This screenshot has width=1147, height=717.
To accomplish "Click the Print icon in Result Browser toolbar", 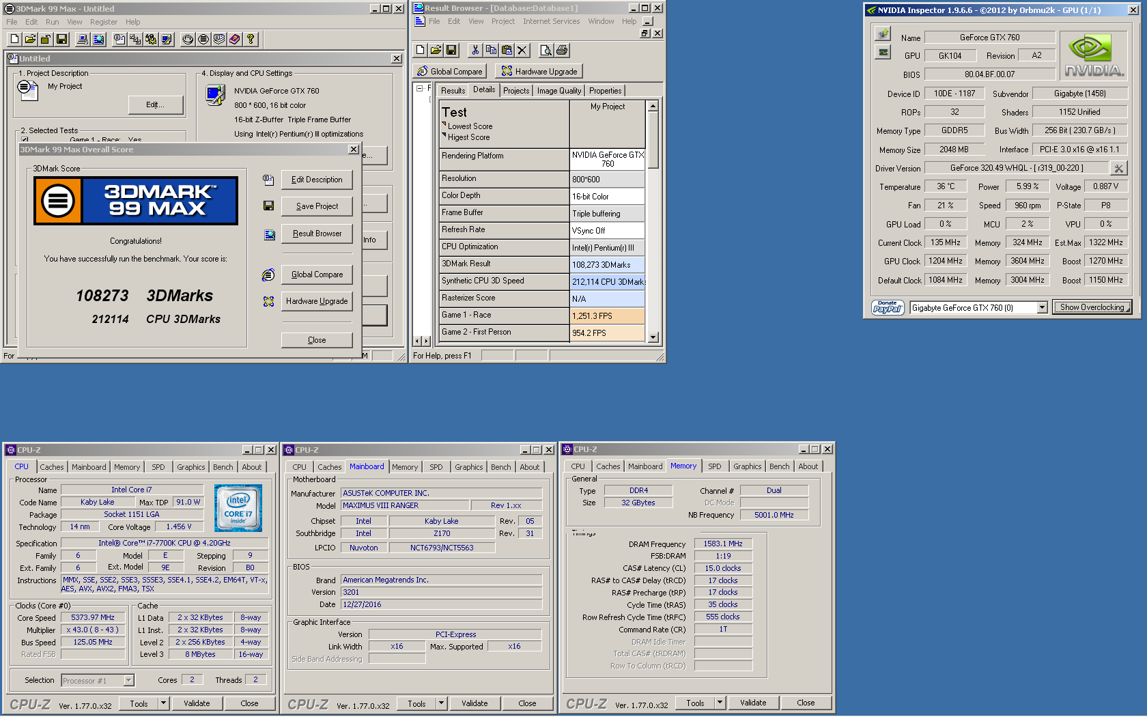I will (561, 50).
